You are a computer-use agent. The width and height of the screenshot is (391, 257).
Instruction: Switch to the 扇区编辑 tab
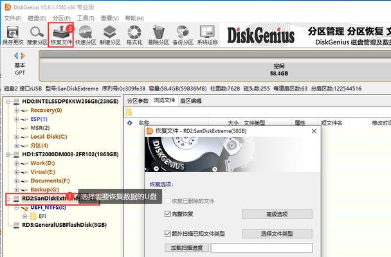coord(191,101)
